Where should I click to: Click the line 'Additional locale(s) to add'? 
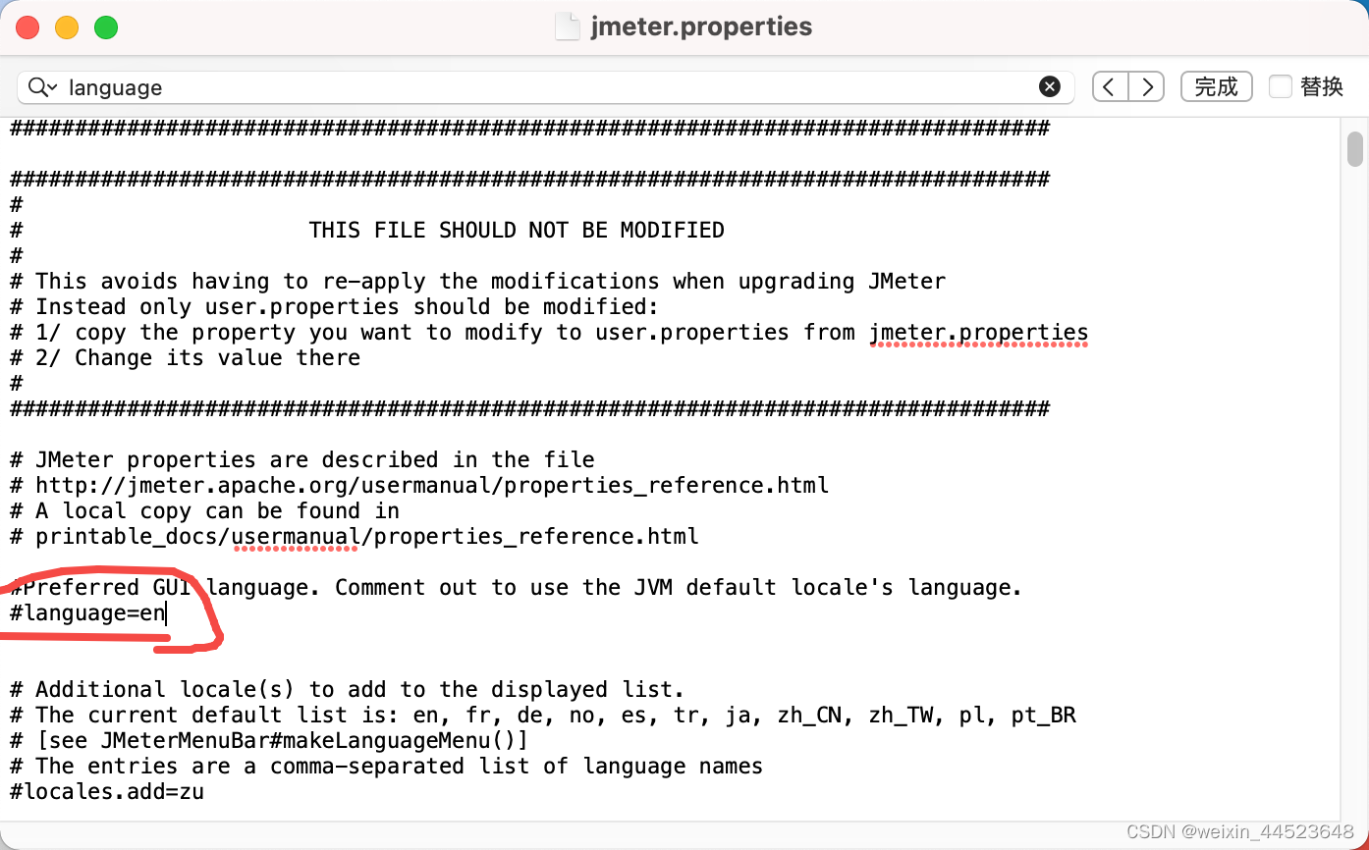[x=347, y=689]
